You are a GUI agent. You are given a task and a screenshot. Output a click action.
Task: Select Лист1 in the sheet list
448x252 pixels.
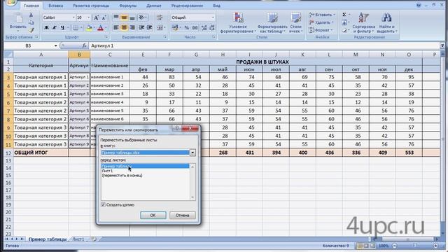point(107,171)
